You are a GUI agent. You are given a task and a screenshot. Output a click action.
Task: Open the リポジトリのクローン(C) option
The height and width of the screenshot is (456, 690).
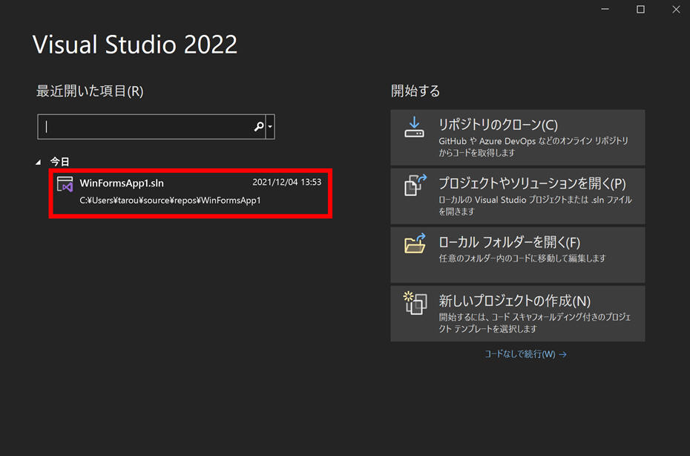click(518, 137)
